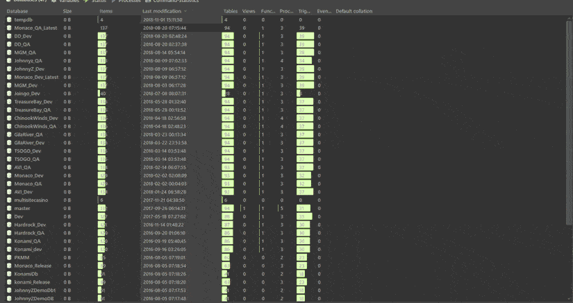Sort by the Size column header

pos(67,11)
